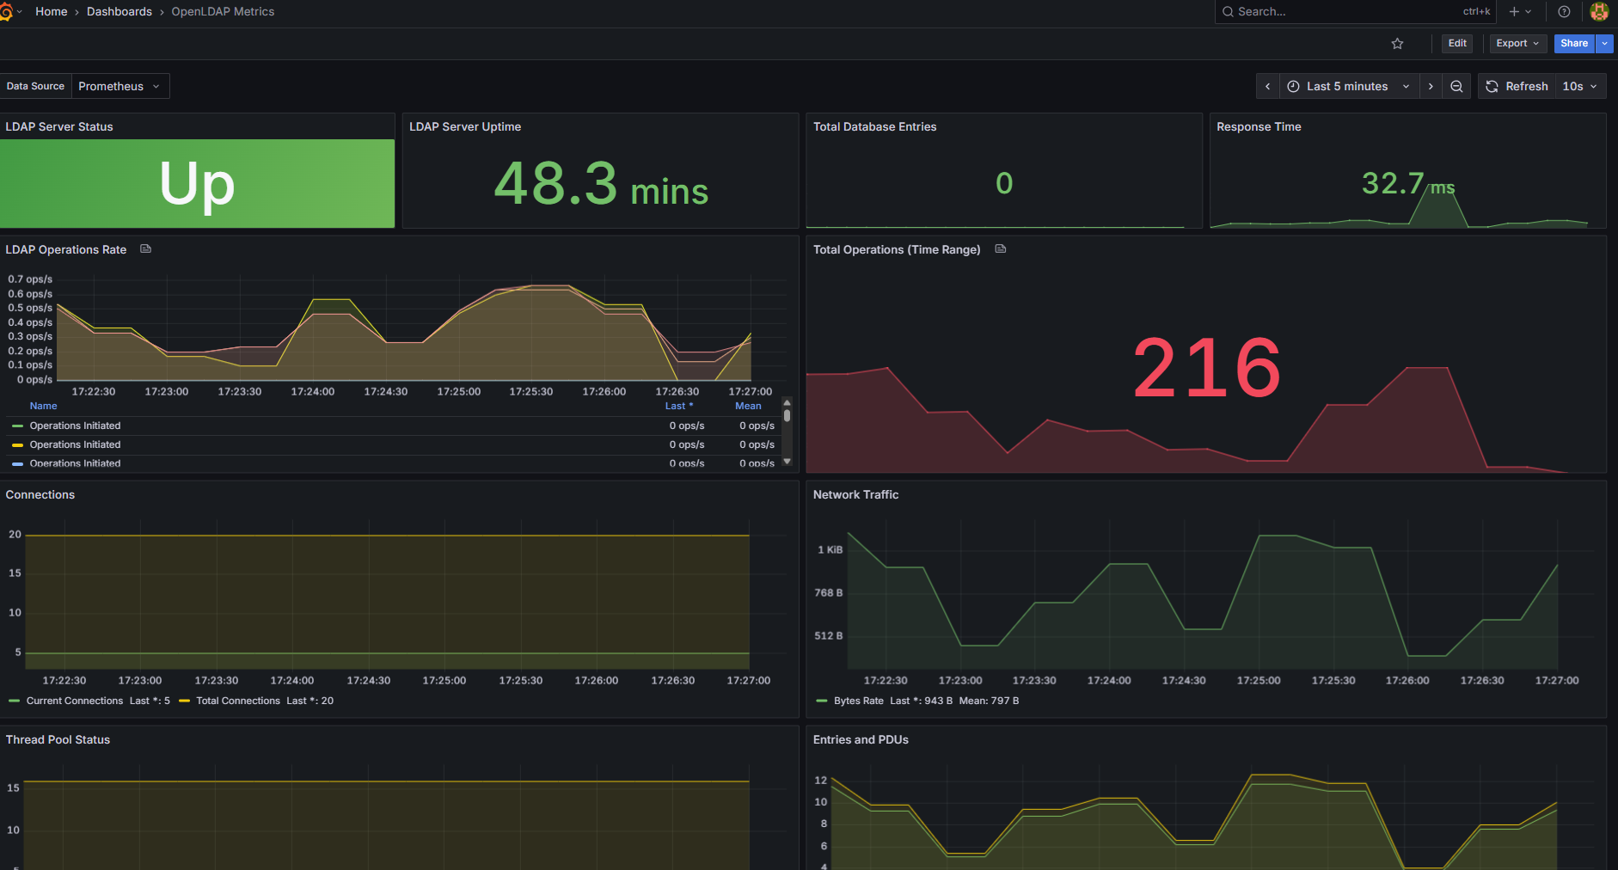Open Total Operations panel description icon

1001,249
